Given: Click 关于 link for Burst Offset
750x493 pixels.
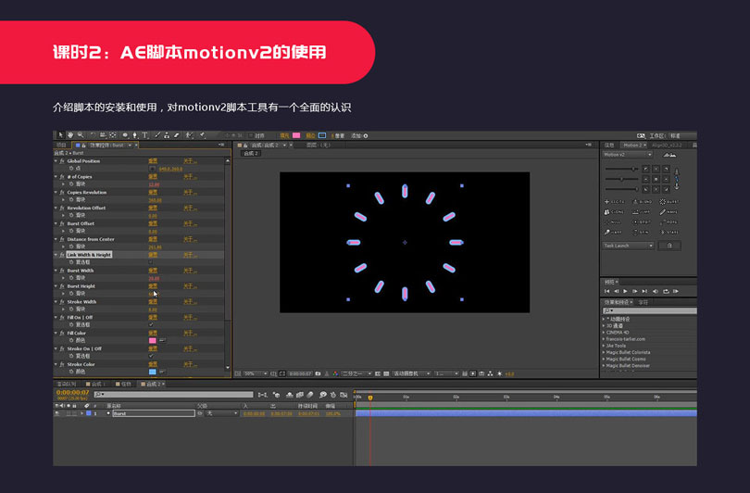Looking at the screenshot, I should point(190,223).
